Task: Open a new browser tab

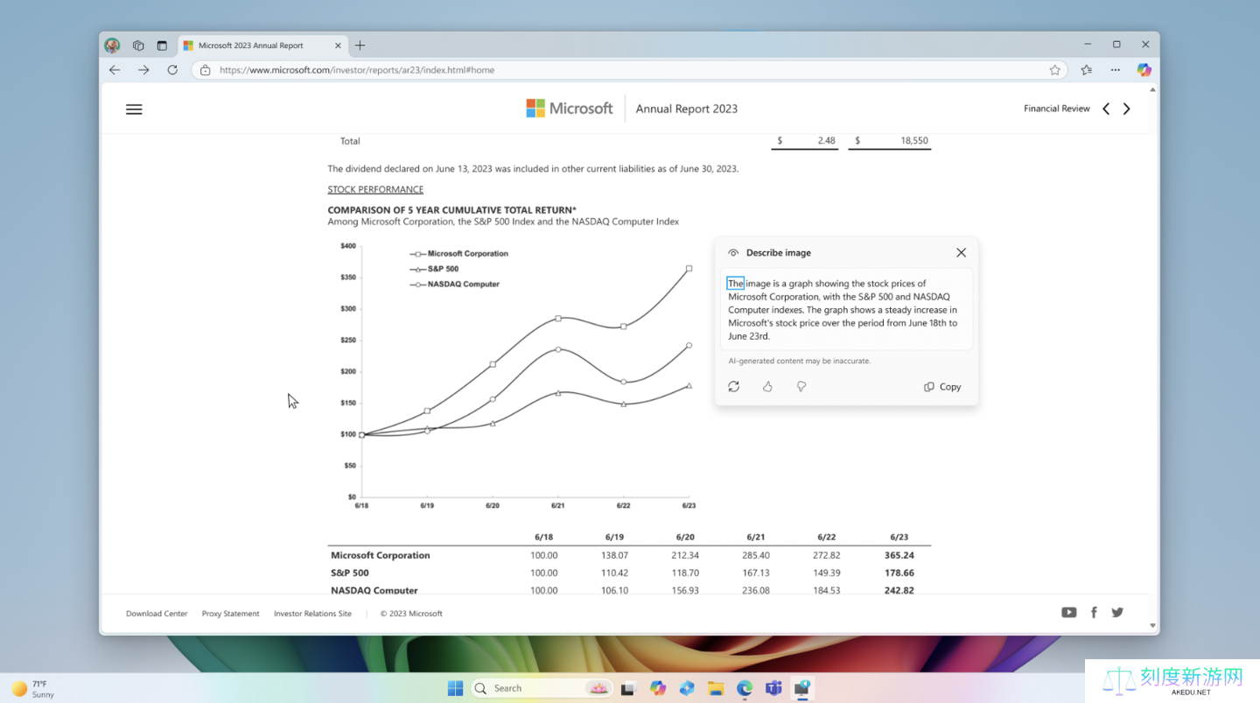Action: click(x=360, y=46)
